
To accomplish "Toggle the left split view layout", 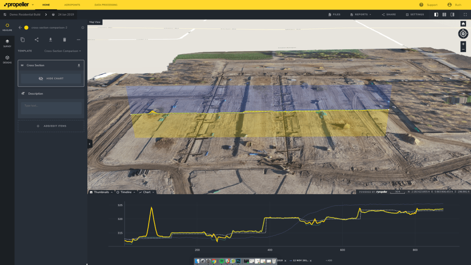I will pos(436,14).
